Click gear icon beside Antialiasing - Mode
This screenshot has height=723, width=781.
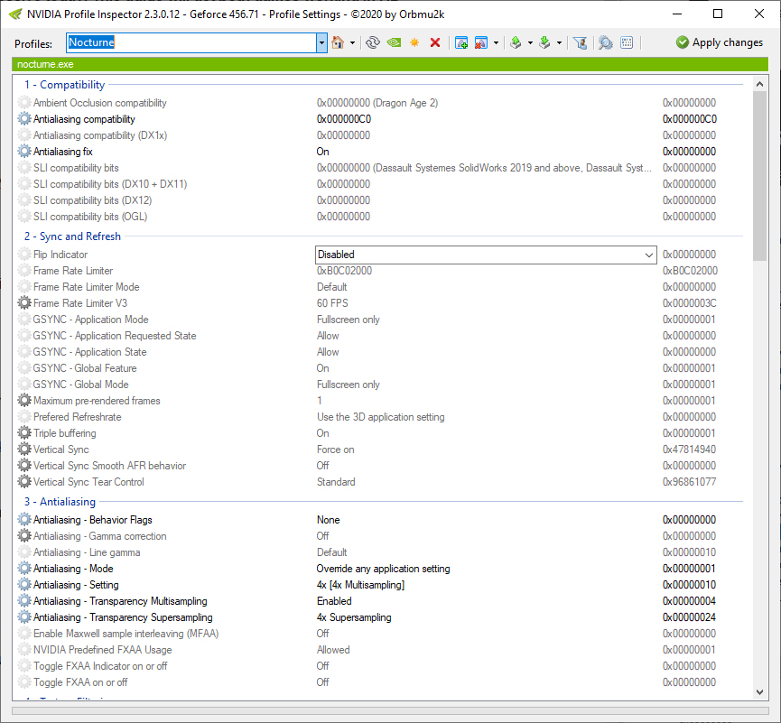tap(23, 569)
